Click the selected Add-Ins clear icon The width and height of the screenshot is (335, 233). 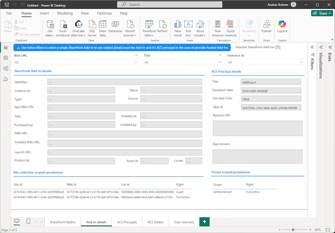pyautogui.click(x=278, y=47)
